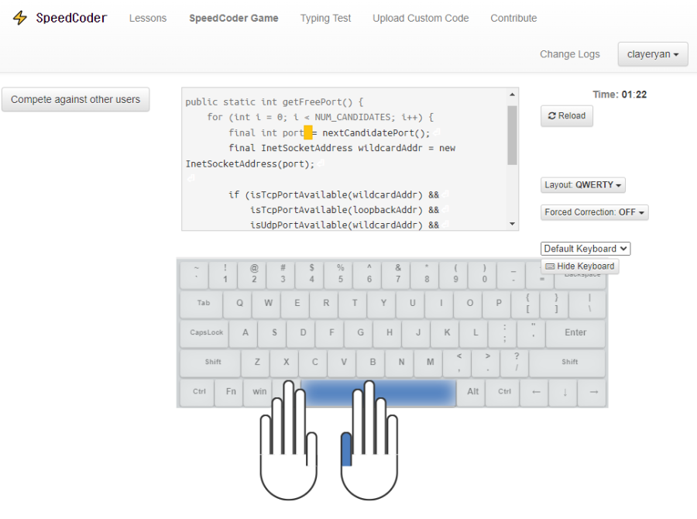Click the A key
Screen dimensions: 697x519
click(x=245, y=332)
